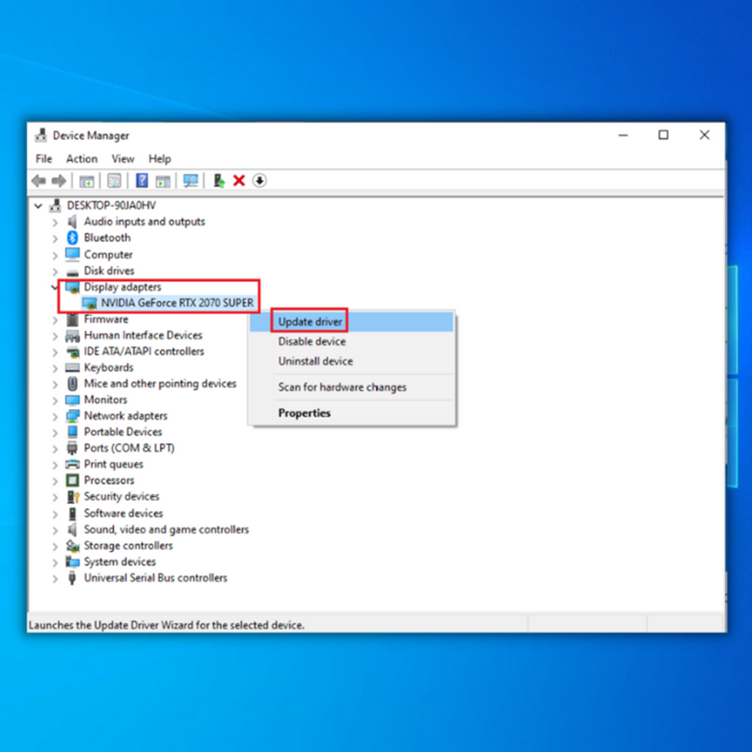Click the red X Uninstall device toolbar icon
The width and height of the screenshot is (752, 752).
click(239, 181)
